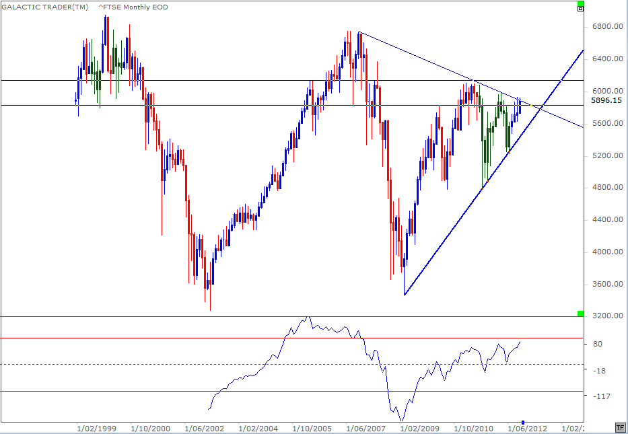This screenshot has width=628, height=434.
Task: Click the small maximize pane icon
Action: tap(580, 8)
